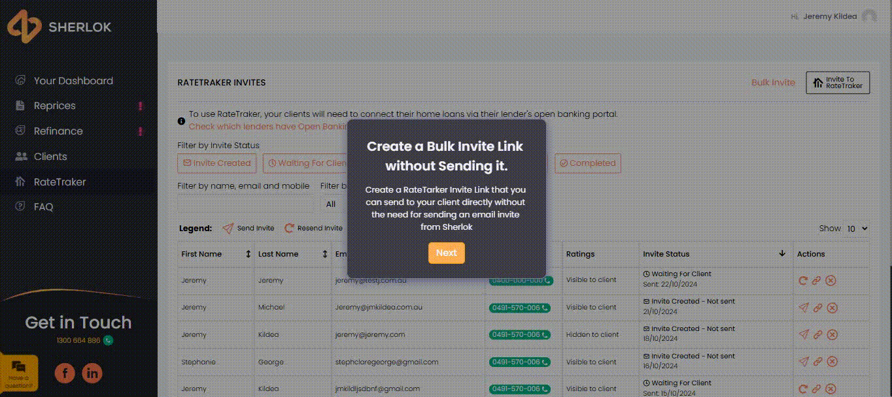Cancel invite for jmkildjsdbnf@gmail.com row

[x=831, y=389]
